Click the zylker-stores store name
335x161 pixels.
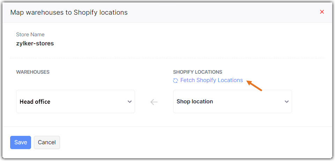point(35,44)
